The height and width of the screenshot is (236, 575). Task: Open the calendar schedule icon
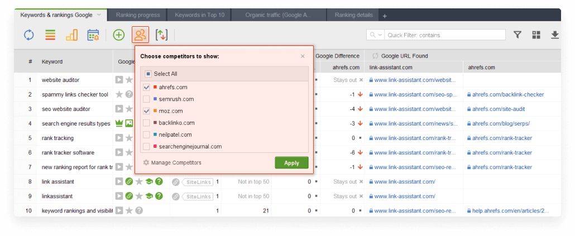(93, 35)
